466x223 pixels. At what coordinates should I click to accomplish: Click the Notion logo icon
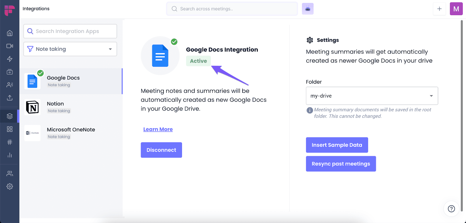coord(32,107)
